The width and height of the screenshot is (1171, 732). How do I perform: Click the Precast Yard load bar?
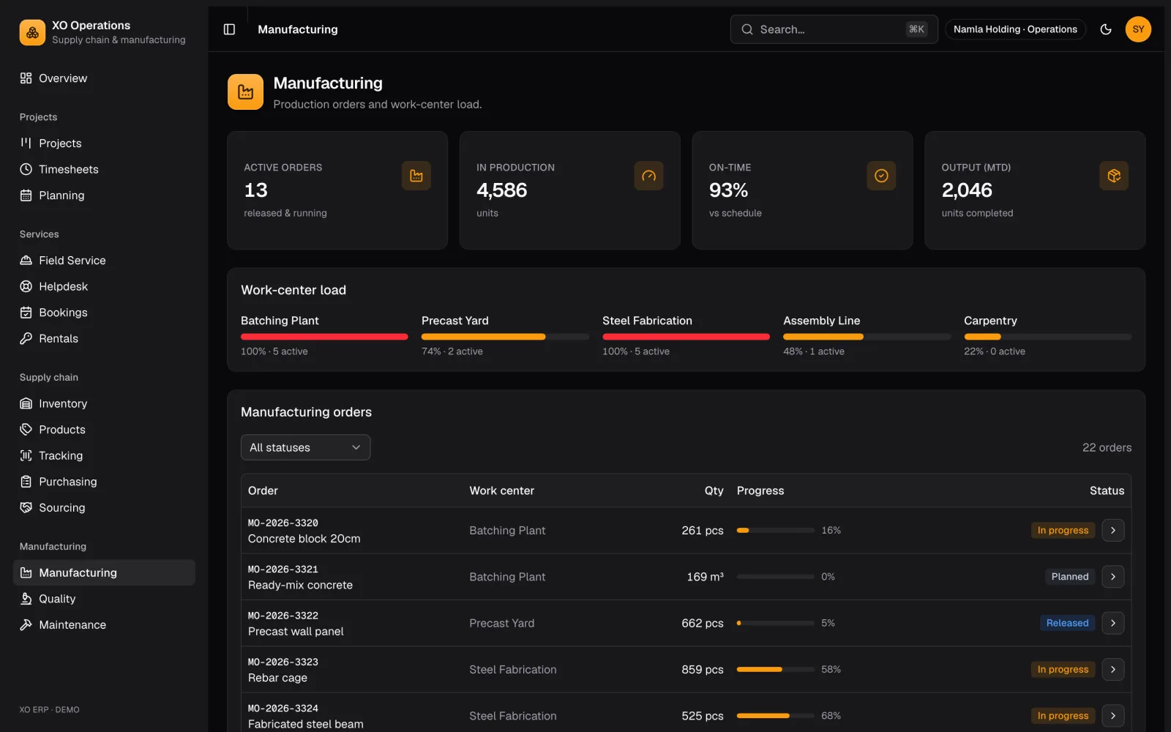point(505,337)
